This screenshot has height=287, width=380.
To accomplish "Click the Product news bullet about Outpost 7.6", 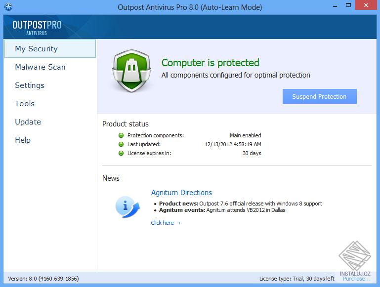I will (x=241, y=204).
